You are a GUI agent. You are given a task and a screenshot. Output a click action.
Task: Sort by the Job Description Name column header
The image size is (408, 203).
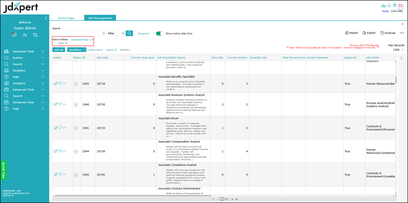(171, 58)
